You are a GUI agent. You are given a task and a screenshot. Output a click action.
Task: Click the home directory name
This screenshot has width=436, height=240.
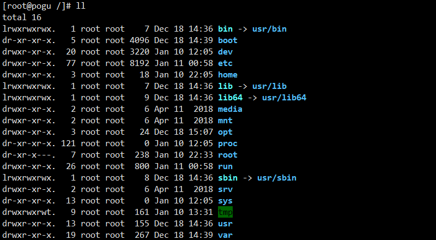228,75
